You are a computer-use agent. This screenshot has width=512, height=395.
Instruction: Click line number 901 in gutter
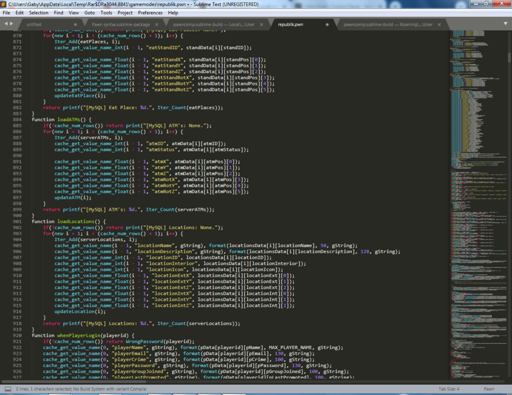coord(17,222)
